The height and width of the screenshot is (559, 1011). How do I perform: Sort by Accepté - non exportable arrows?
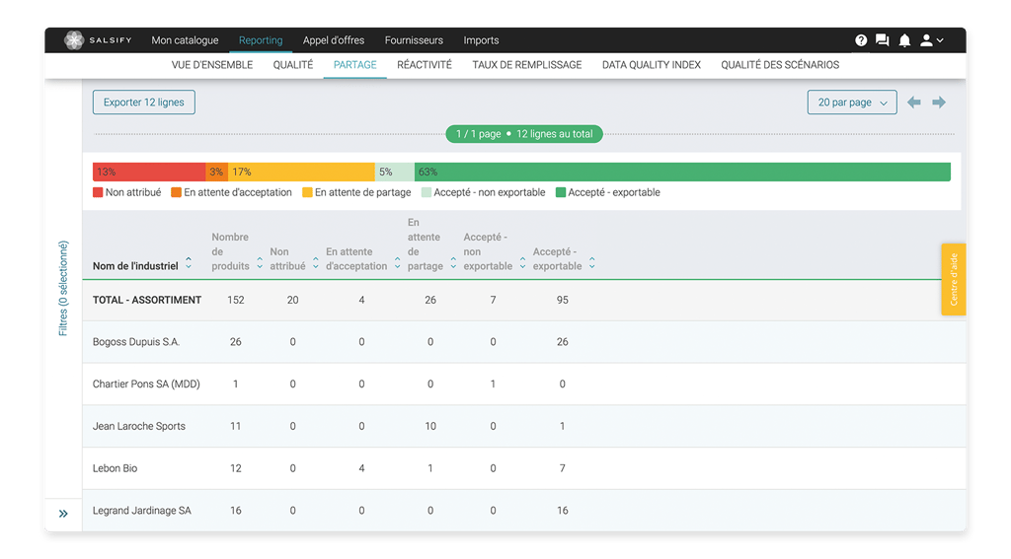coord(522,262)
